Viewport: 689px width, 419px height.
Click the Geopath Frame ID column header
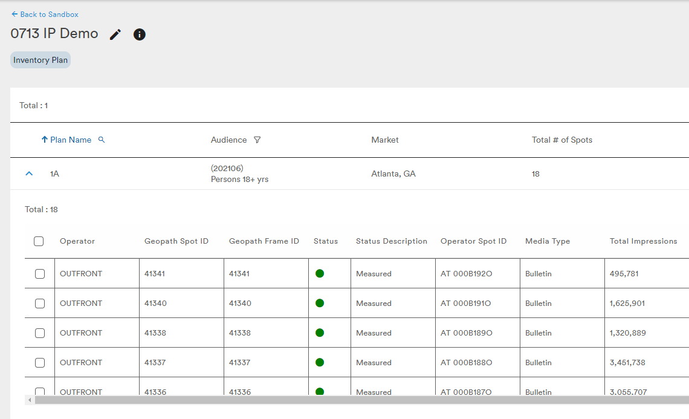(264, 241)
